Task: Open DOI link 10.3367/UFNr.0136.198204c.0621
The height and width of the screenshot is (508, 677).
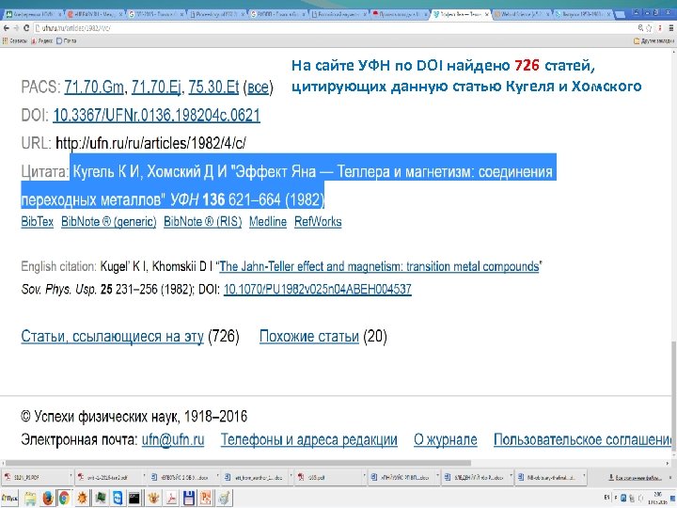Action: tap(157, 116)
